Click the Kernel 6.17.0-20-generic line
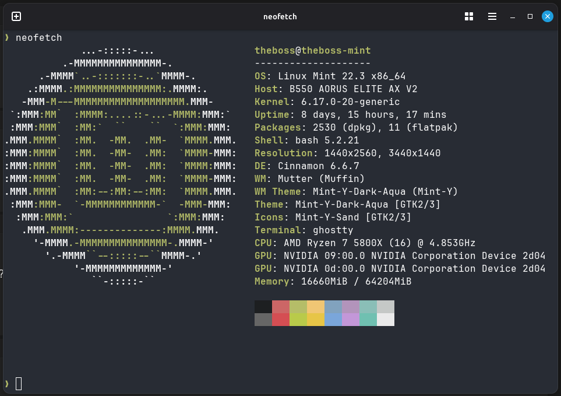The width and height of the screenshot is (561, 396). [x=327, y=102]
